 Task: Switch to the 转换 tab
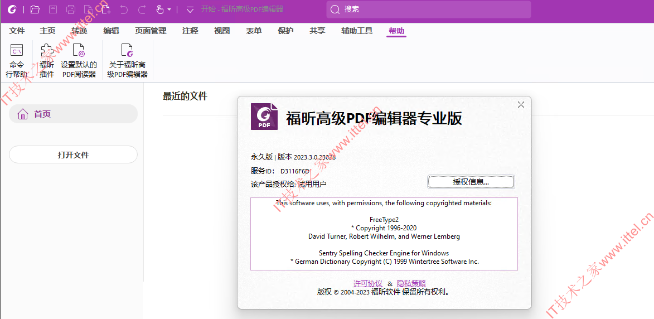pyautogui.click(x=79, y=31)
